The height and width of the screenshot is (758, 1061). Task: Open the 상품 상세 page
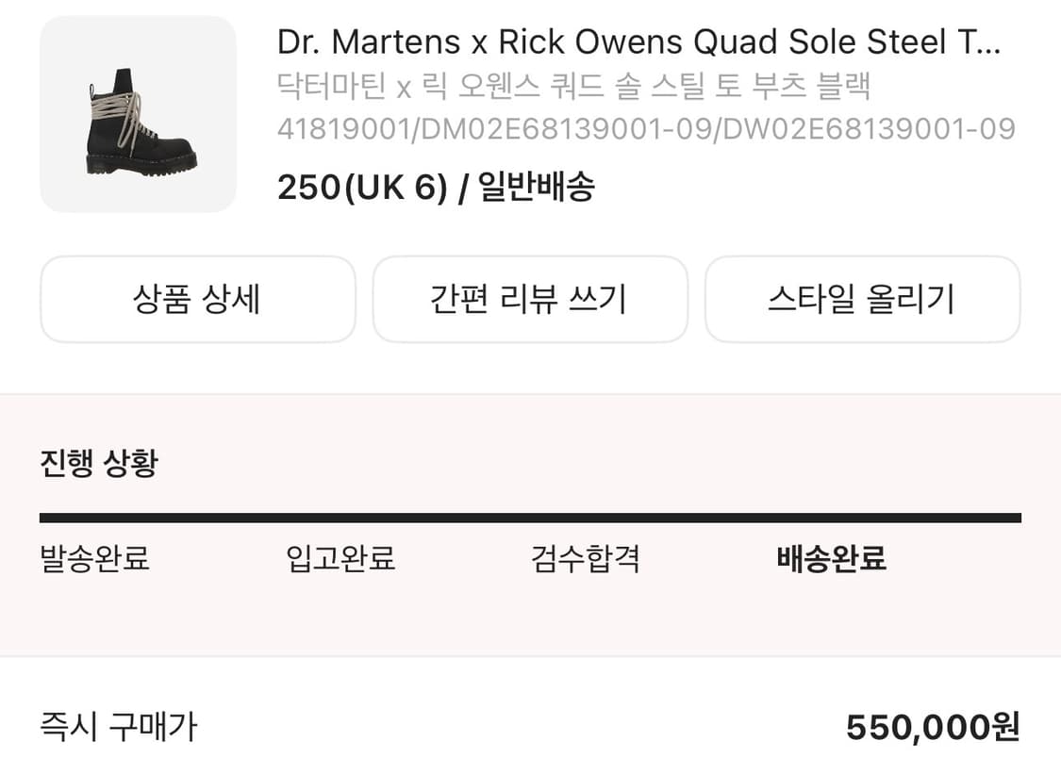tap(197, 299)
